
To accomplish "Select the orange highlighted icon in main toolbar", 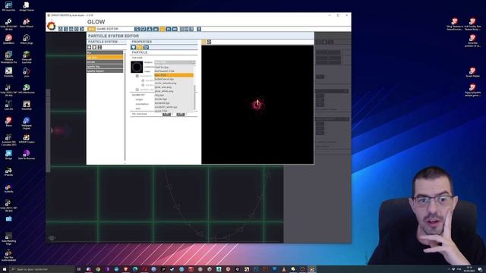I will pos(162,29).
